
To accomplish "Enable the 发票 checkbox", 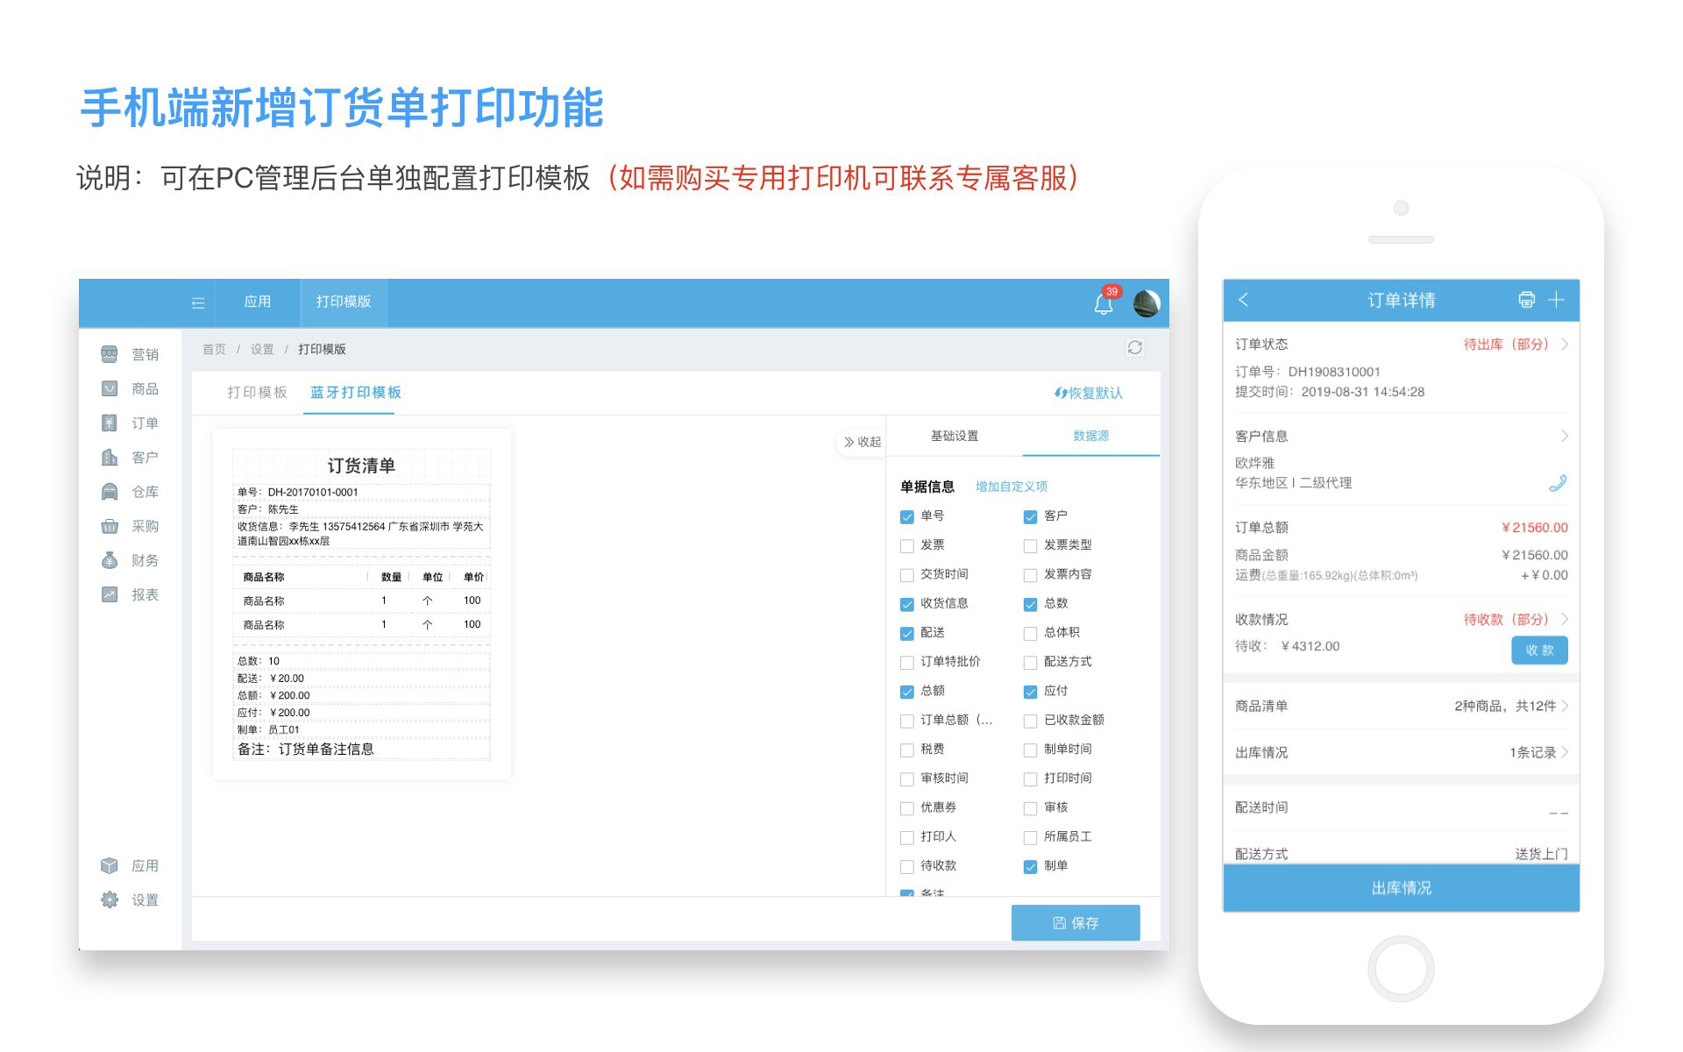I will (907, 546).
